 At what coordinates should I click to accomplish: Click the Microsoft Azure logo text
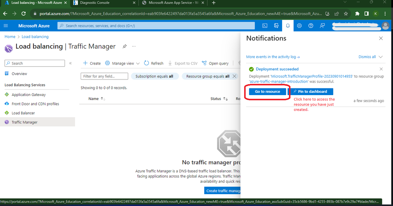click(x=34, y=26)
